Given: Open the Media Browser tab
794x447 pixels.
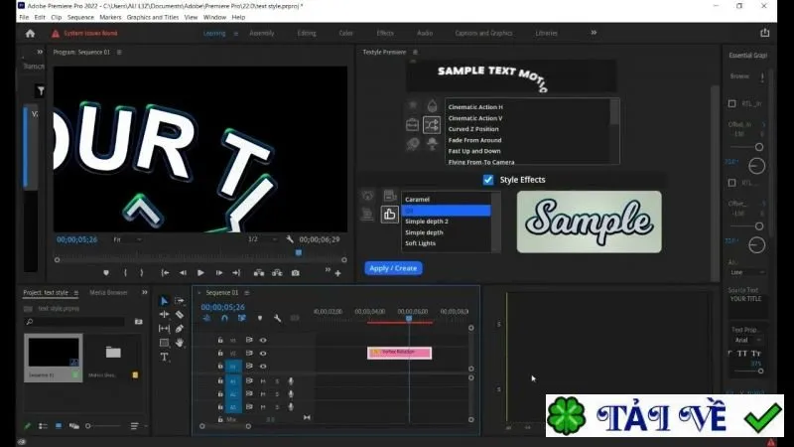Looking at the screenshot, I should click(x=108, y=292).
